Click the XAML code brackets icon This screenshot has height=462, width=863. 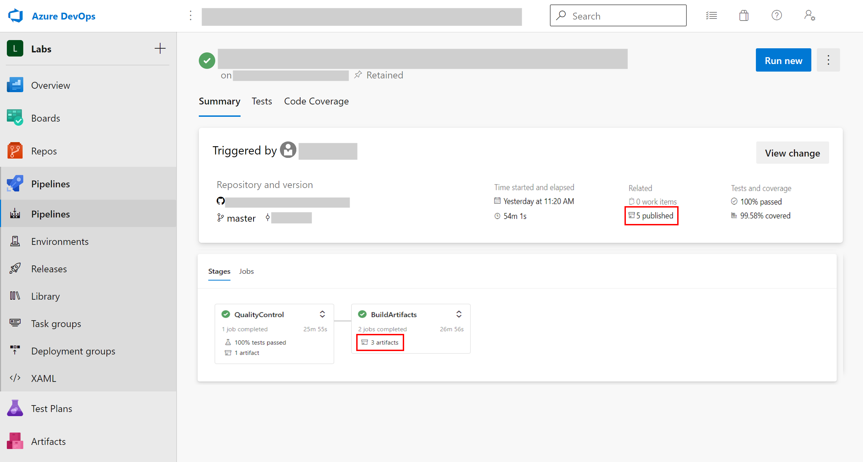15,378
